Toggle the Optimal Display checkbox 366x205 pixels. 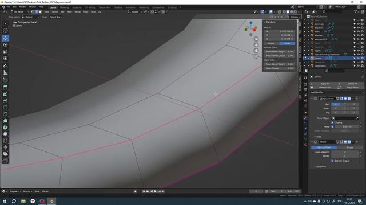pyautogui.click(x=332, y=161)
